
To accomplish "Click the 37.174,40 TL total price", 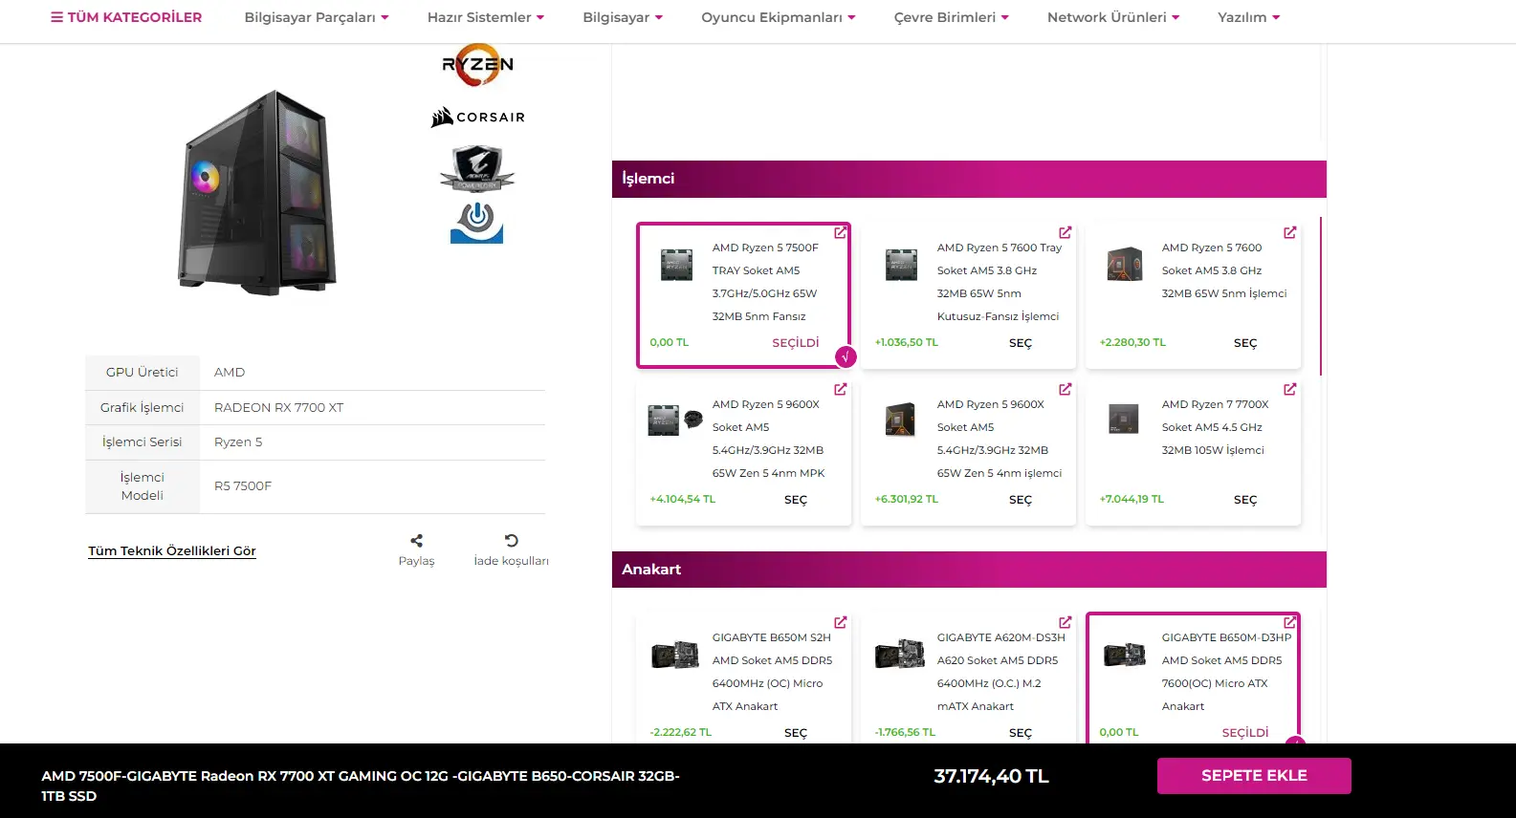I will coord(991,776).
